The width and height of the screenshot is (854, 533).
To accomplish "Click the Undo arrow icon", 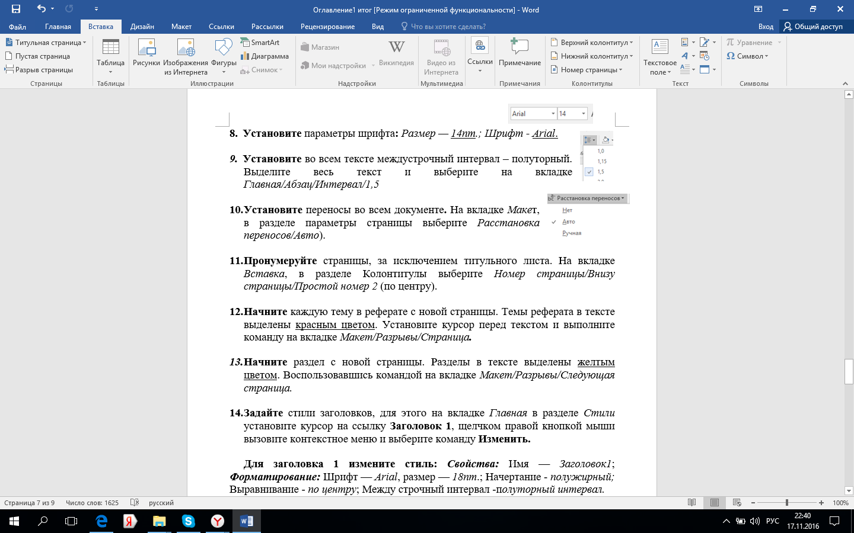I will click(41, 9).
